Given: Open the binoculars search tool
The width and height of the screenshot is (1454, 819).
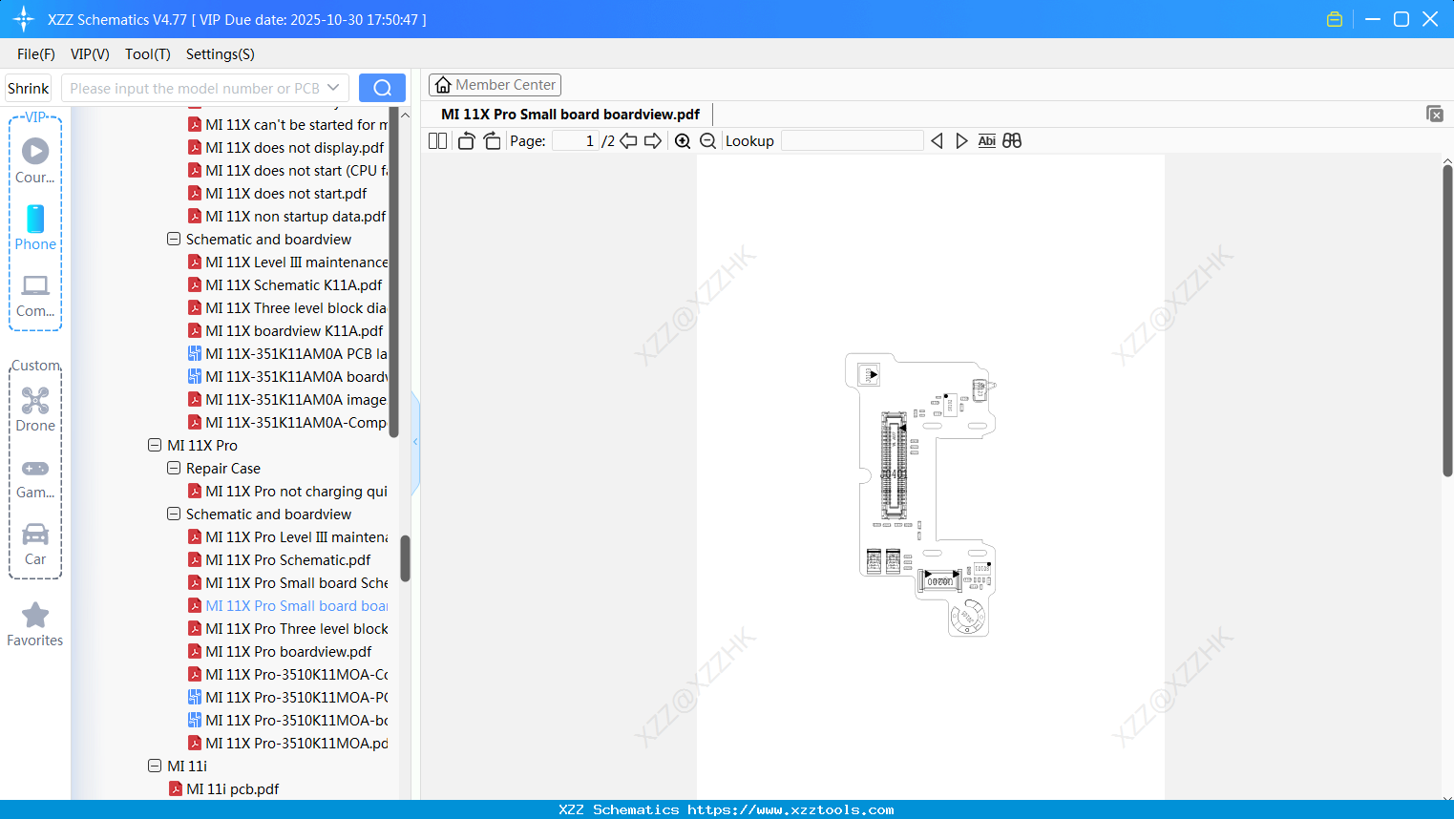Looking at the screenshot, I should click(1012, 140).
